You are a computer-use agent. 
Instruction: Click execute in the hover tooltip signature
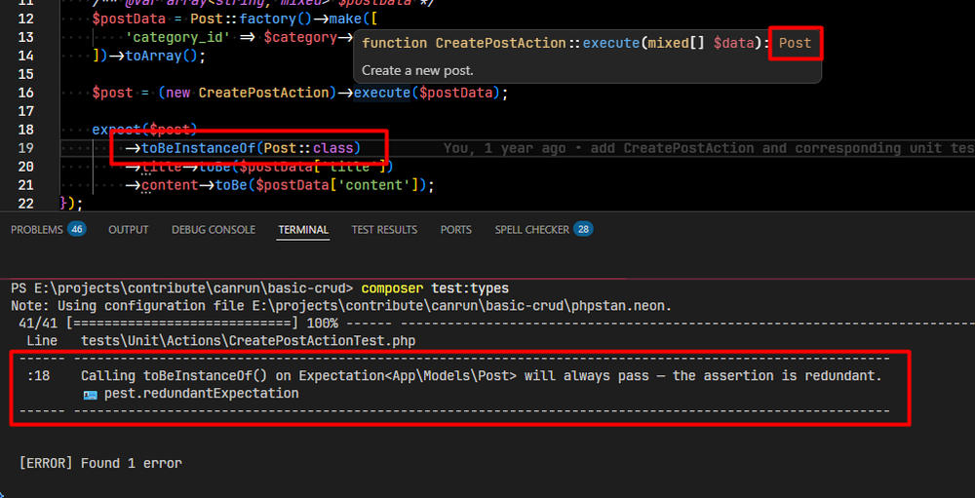pyautogui.click(x=612, y=44)
